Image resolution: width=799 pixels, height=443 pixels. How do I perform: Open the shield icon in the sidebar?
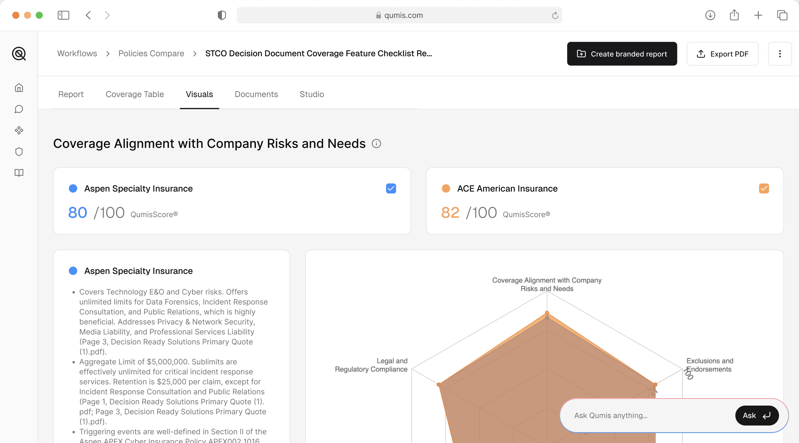coord(19,151)
